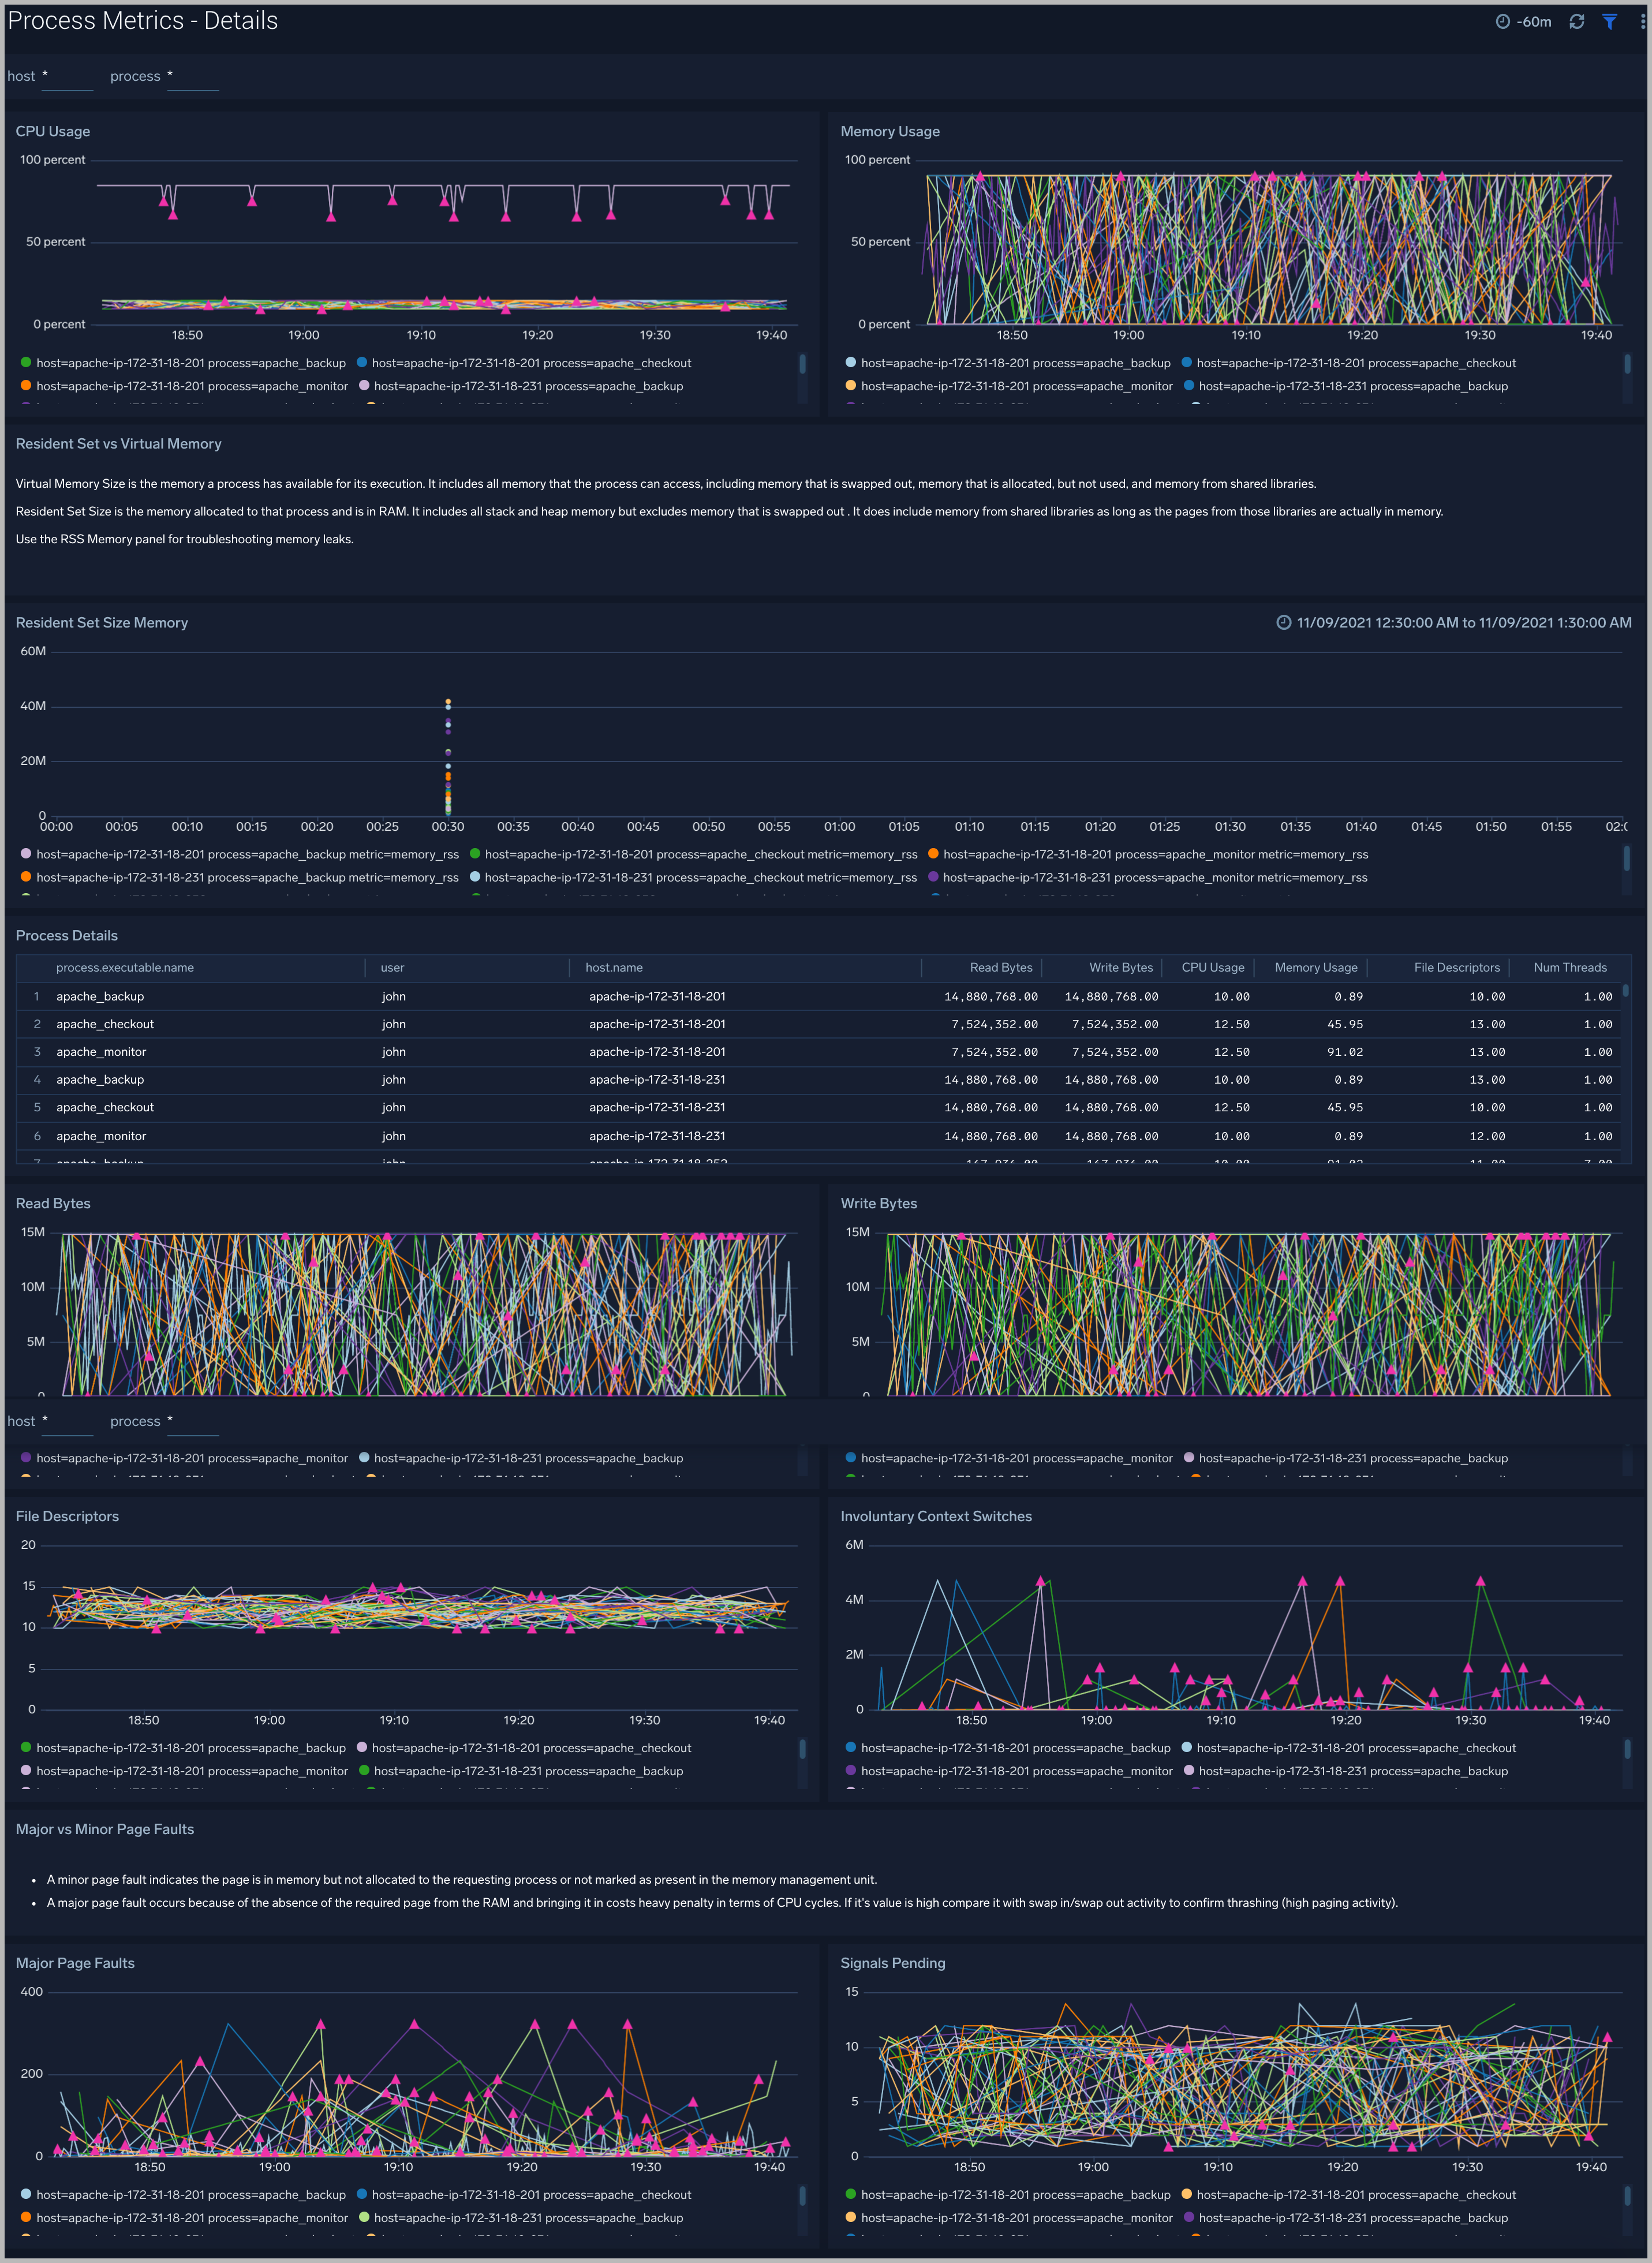Click the CPU Usage panel title

pos(53,131)
